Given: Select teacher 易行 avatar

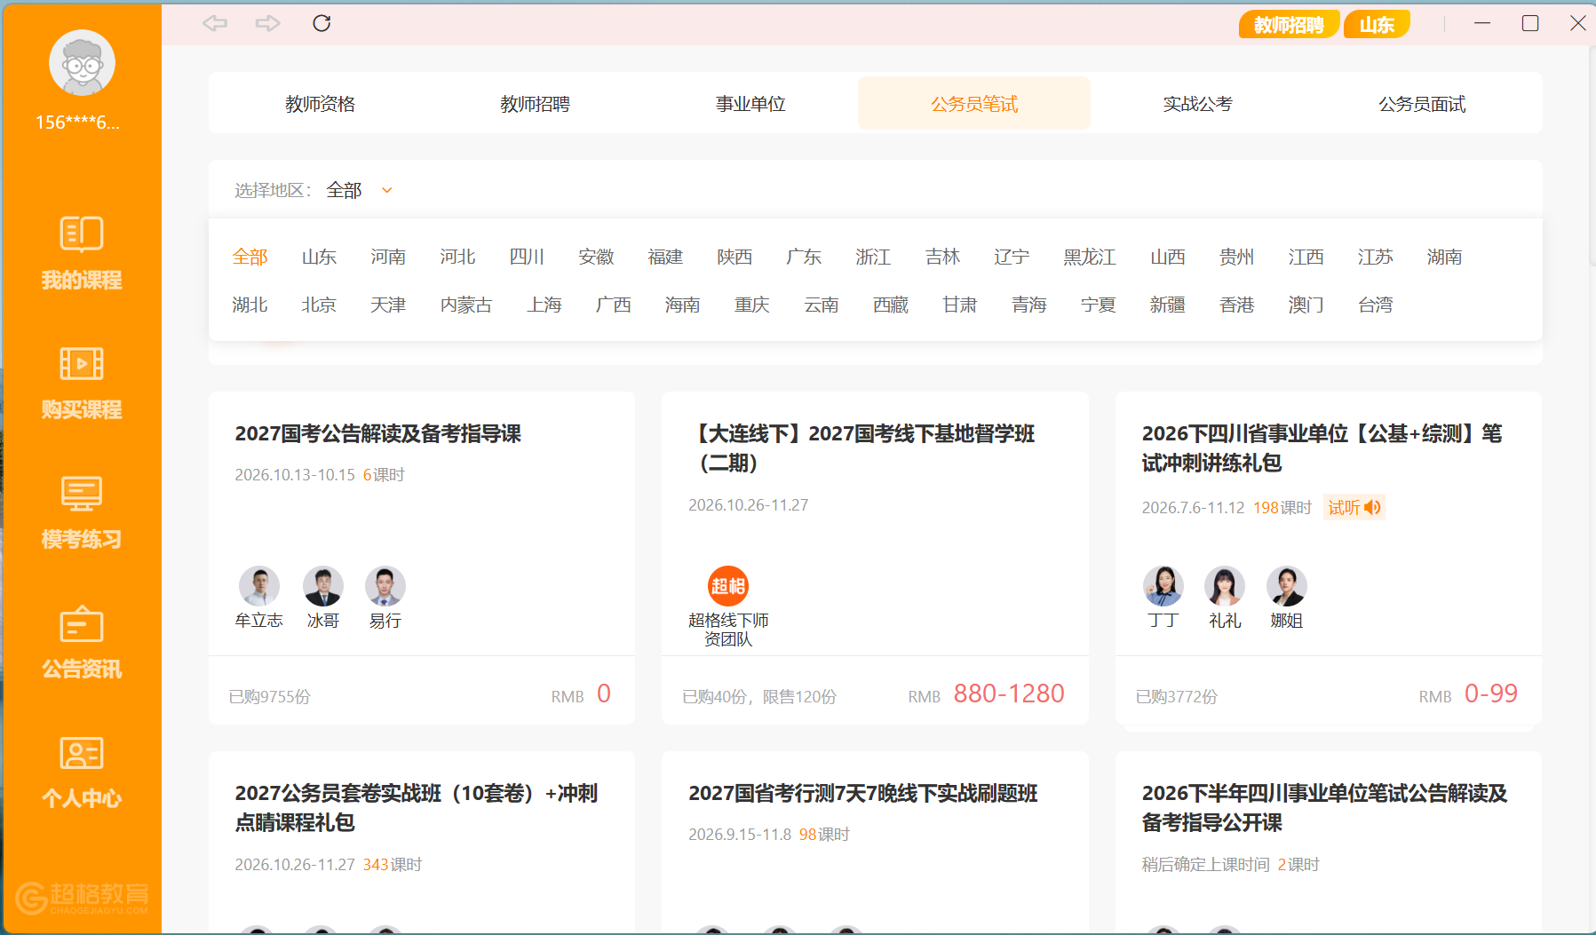Looking at the screenshot, I should click(385, 586).
